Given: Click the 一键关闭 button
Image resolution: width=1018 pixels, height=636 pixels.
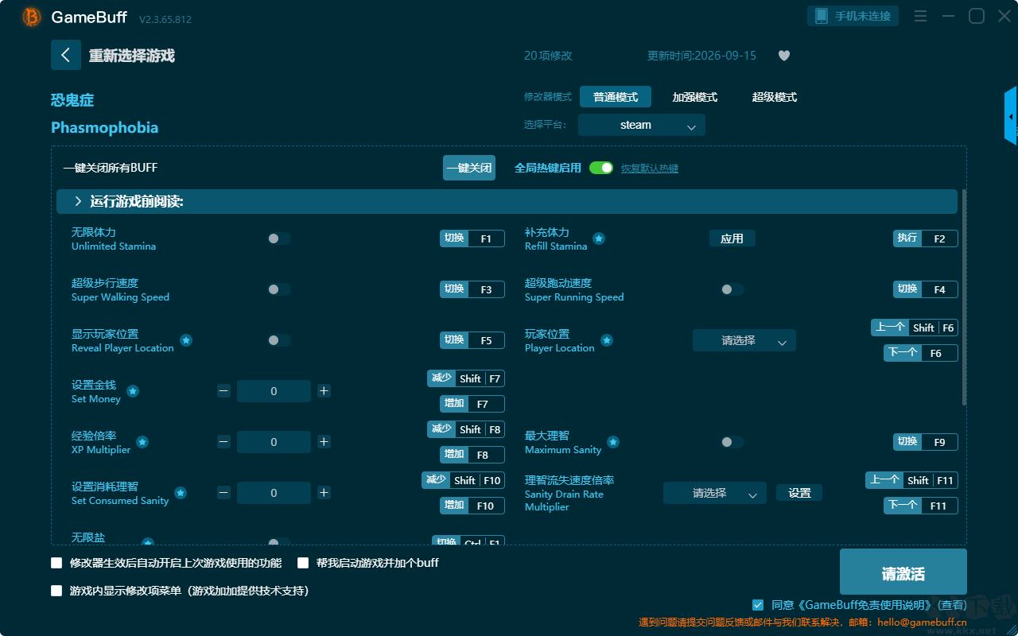Looking at the screenshot, I should (469, 168).
